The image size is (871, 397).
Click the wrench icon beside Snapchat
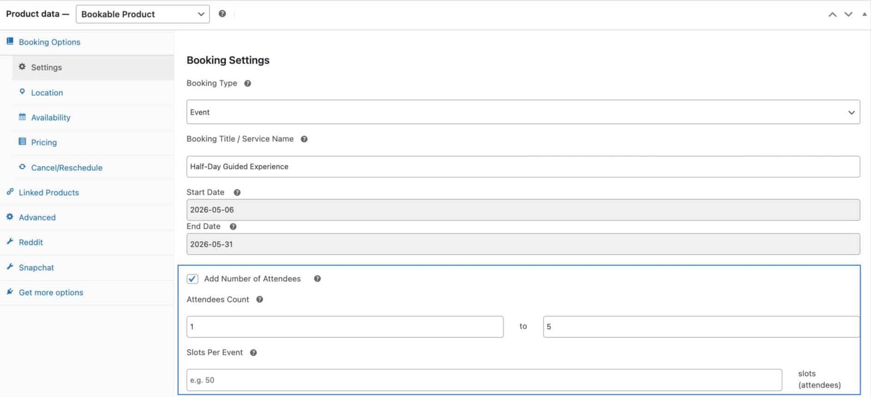coord(10,267)
